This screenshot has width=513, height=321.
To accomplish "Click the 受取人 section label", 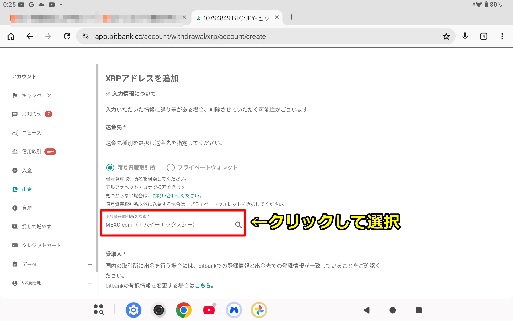I will tap(115, 254).
